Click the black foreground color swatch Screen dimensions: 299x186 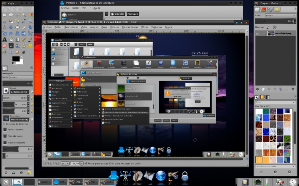coord(16,59)
